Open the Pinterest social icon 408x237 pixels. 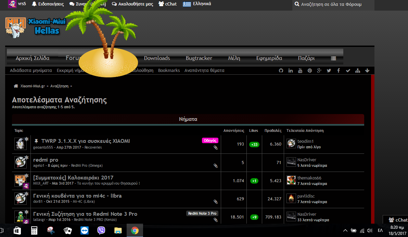click(x=309, y=71)
